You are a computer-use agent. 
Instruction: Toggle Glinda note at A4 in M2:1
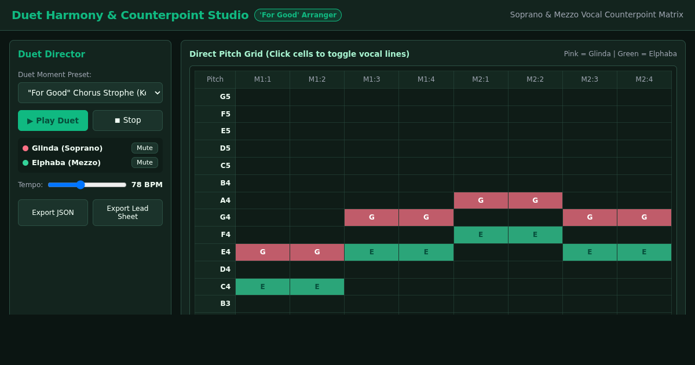[481, 200]
